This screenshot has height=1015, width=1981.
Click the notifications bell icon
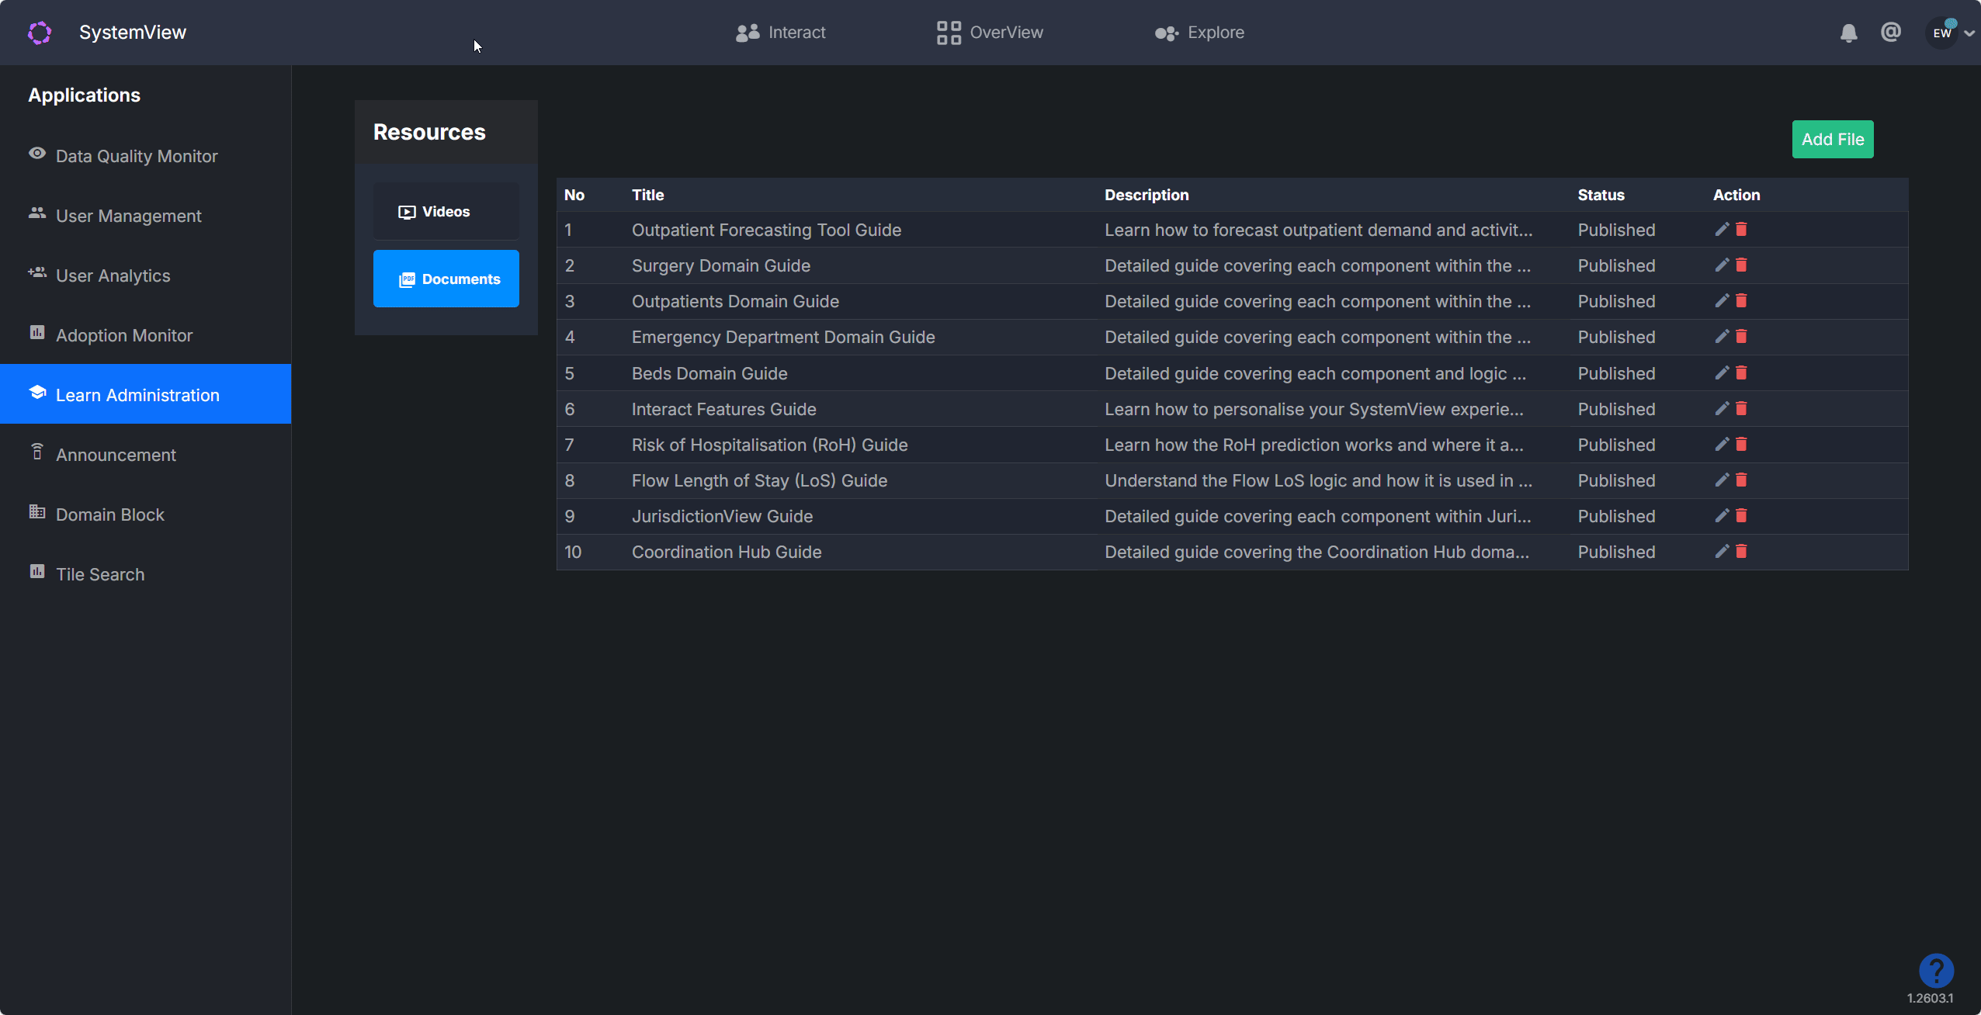pos(1848,33)
